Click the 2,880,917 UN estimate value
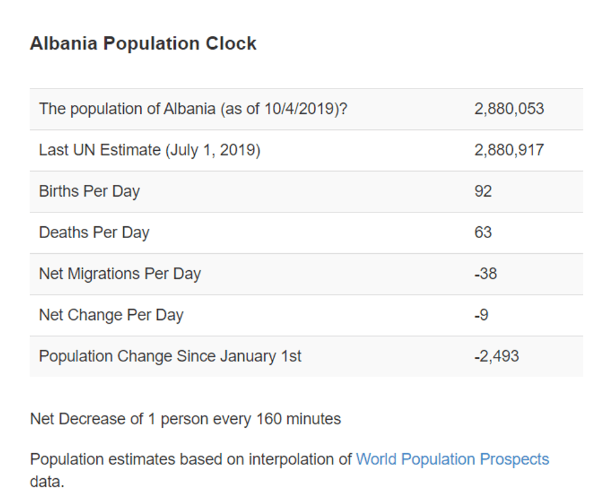 pos(509,150)
